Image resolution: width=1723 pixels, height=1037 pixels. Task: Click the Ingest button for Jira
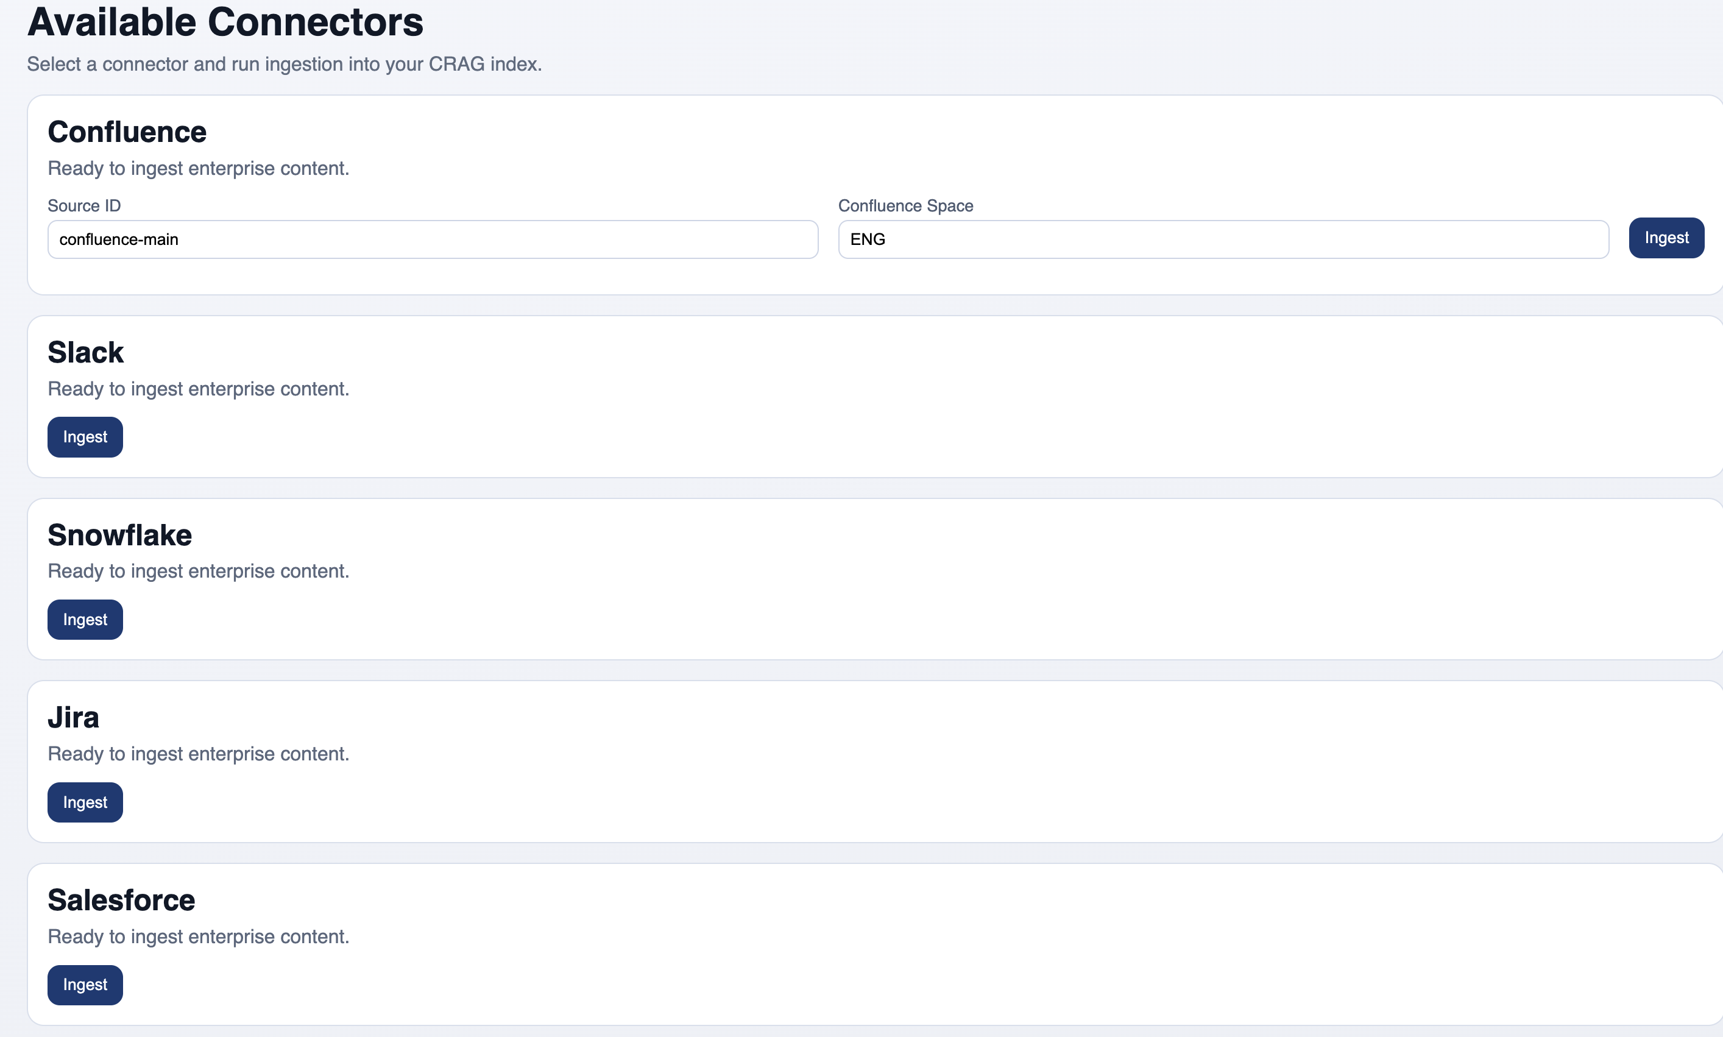point(85,802)
